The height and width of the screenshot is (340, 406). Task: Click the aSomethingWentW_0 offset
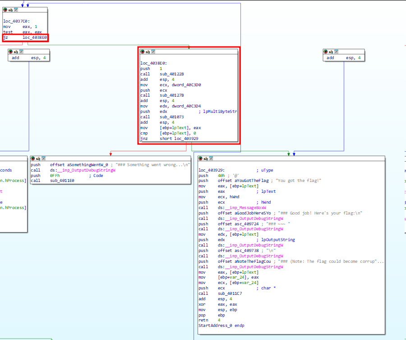(x=79, y=165)
